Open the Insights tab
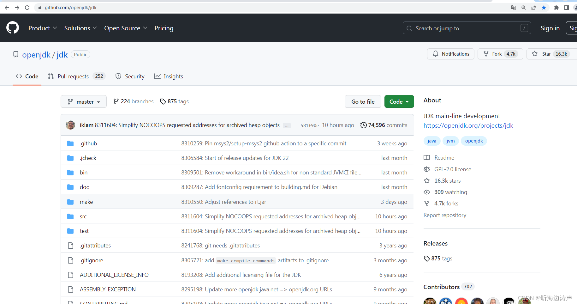This screenshot has height=304, width=577. click(x=169, y=76)
